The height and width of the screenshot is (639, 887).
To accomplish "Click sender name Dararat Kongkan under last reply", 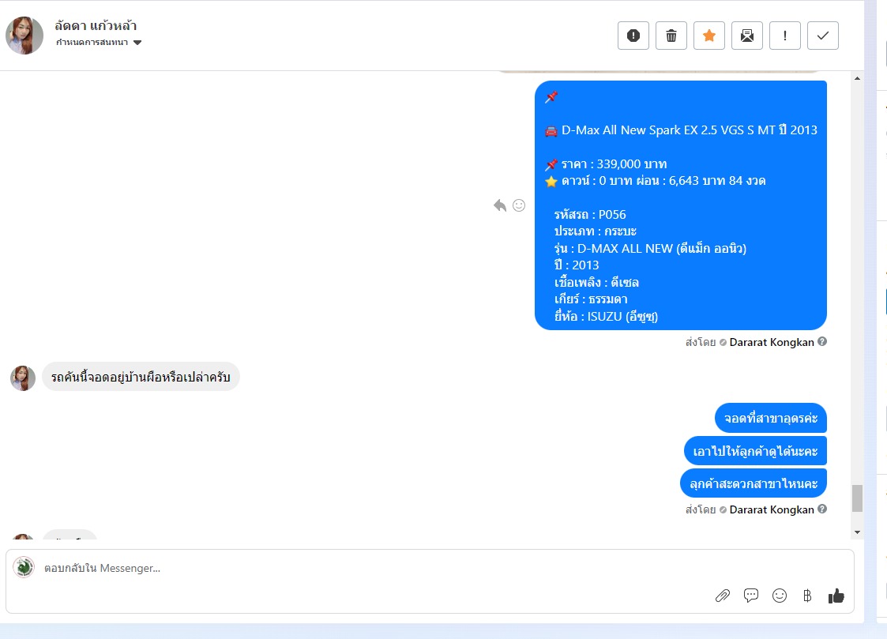I will click(772, 509).
